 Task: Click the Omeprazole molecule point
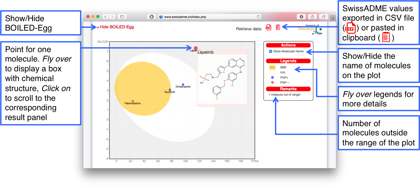click(183, 84)
